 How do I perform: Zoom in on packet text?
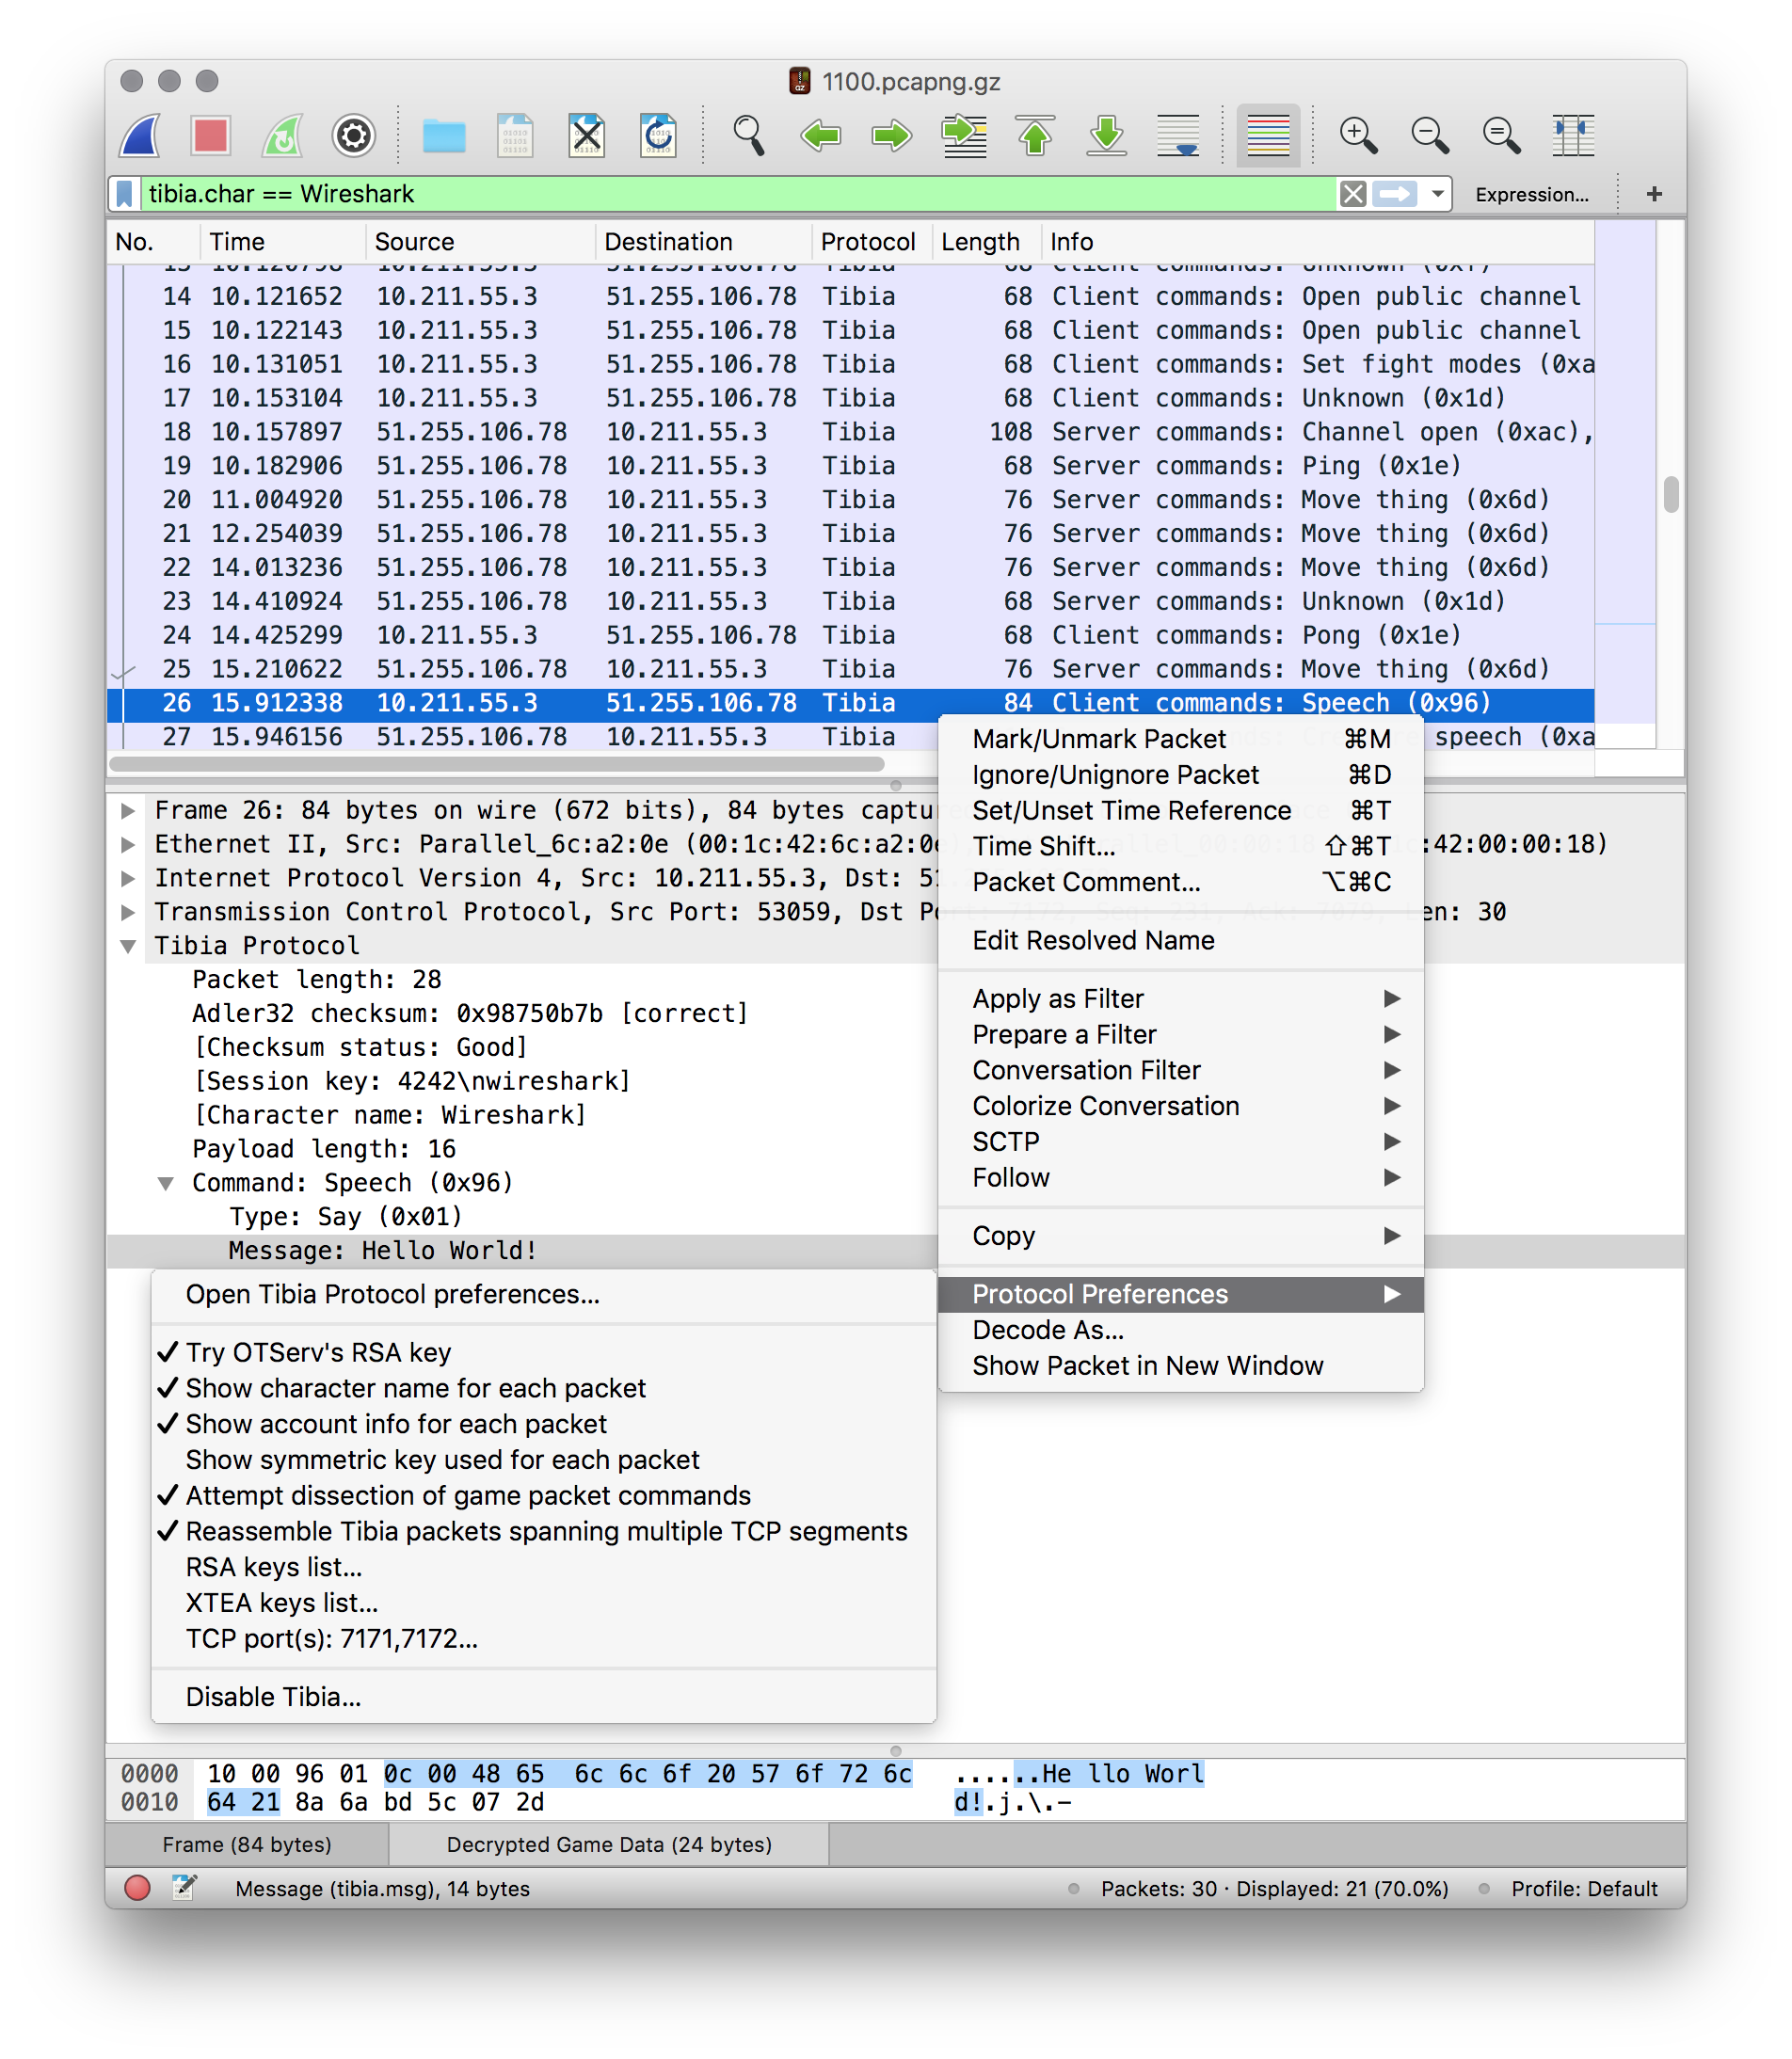(1358, 135)
